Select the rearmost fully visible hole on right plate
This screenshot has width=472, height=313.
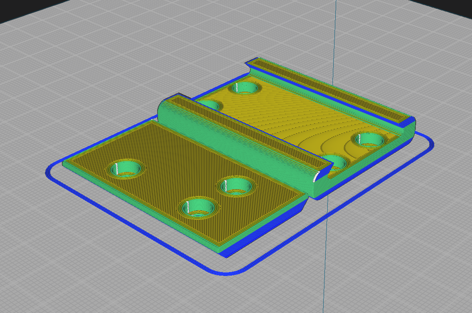click(244, 87)
